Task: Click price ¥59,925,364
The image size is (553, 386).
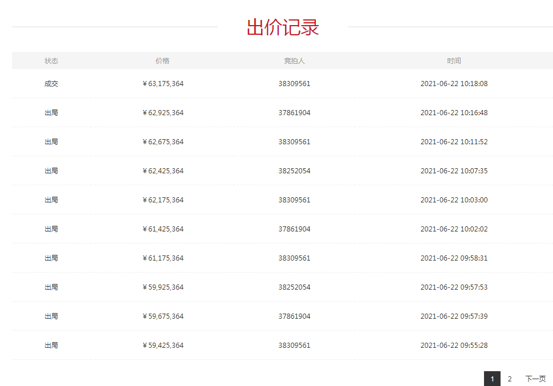Action: pos(163,287)
